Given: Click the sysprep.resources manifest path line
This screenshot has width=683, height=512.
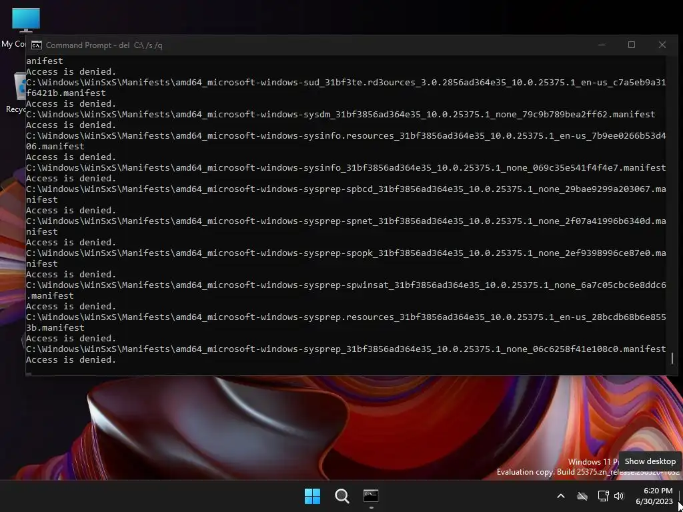Looking at the screenshot, I should click(x=346, y=322).
